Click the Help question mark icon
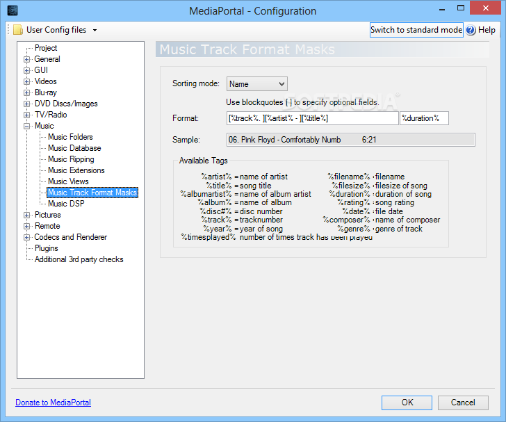506x422 pixels. 471,30
